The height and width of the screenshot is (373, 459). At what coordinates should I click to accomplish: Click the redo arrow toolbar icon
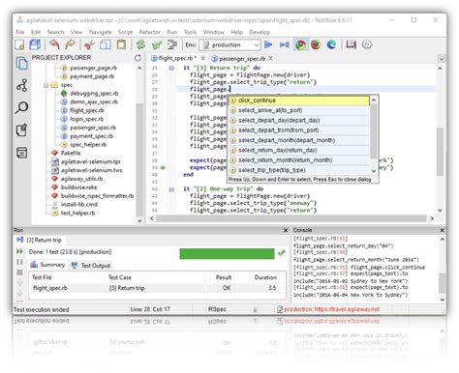70,44
